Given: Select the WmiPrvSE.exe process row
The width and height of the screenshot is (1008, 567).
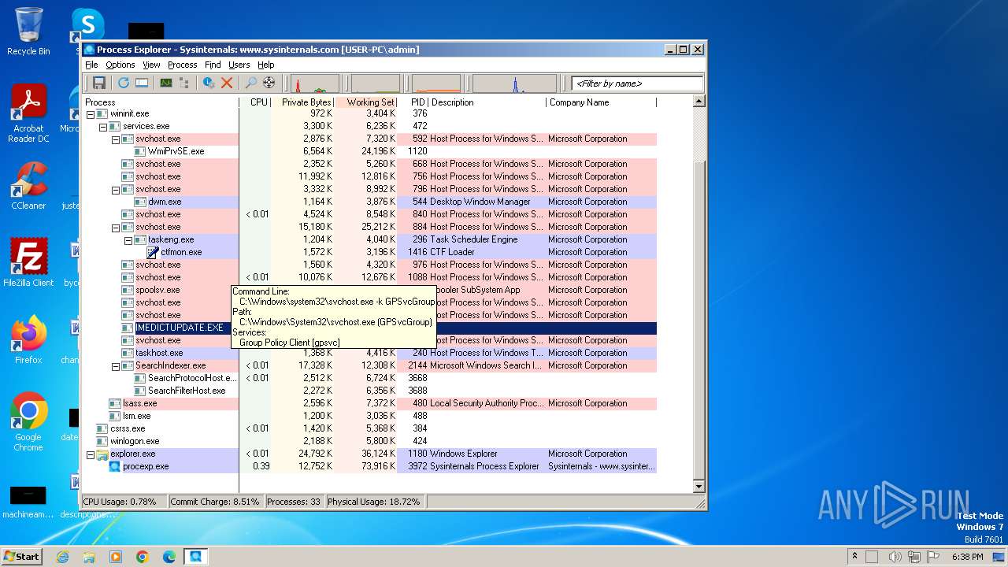Looking at the screenshot, I should tap(369, 151).
